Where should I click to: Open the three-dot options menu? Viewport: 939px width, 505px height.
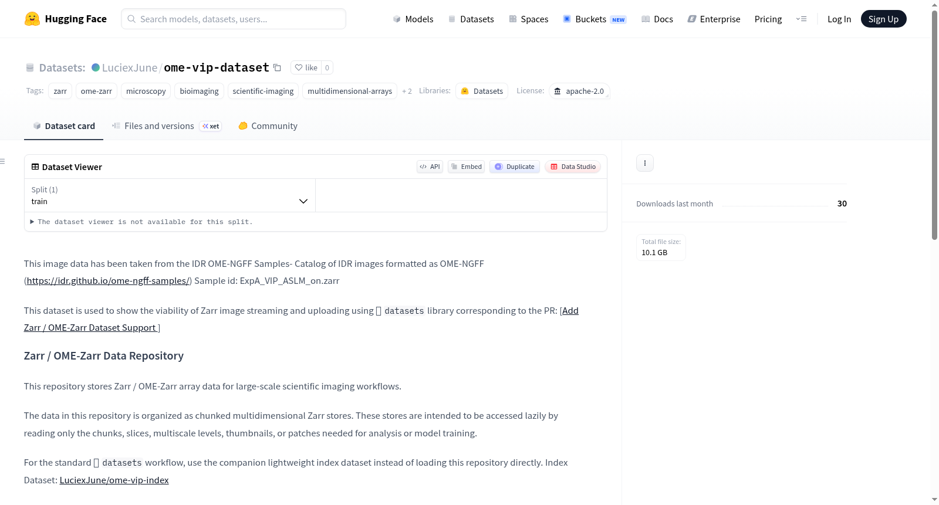tap(645, 163)
